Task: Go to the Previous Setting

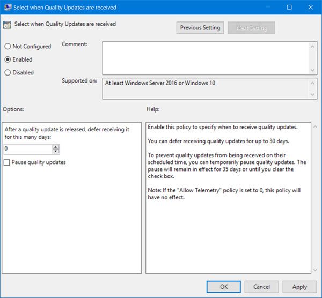Action: pyautogui.click(x=200, y=28)
